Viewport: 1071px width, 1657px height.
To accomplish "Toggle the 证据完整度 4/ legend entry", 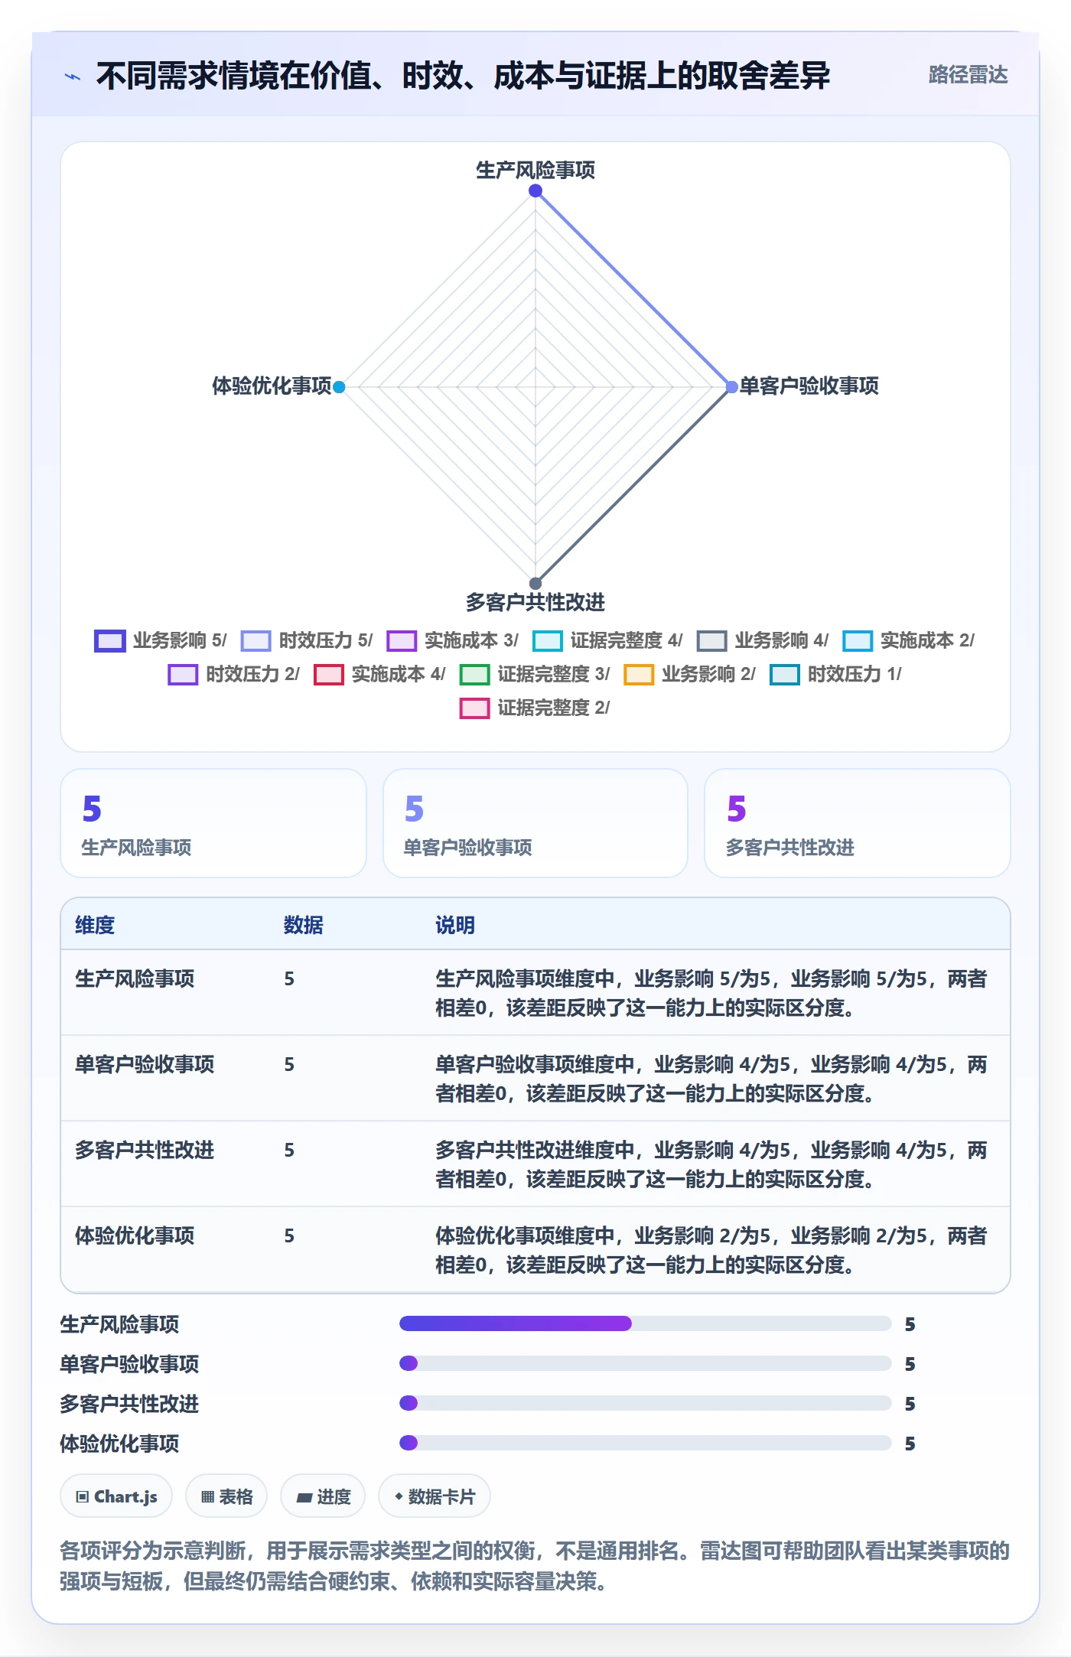I will coord(607,640).
